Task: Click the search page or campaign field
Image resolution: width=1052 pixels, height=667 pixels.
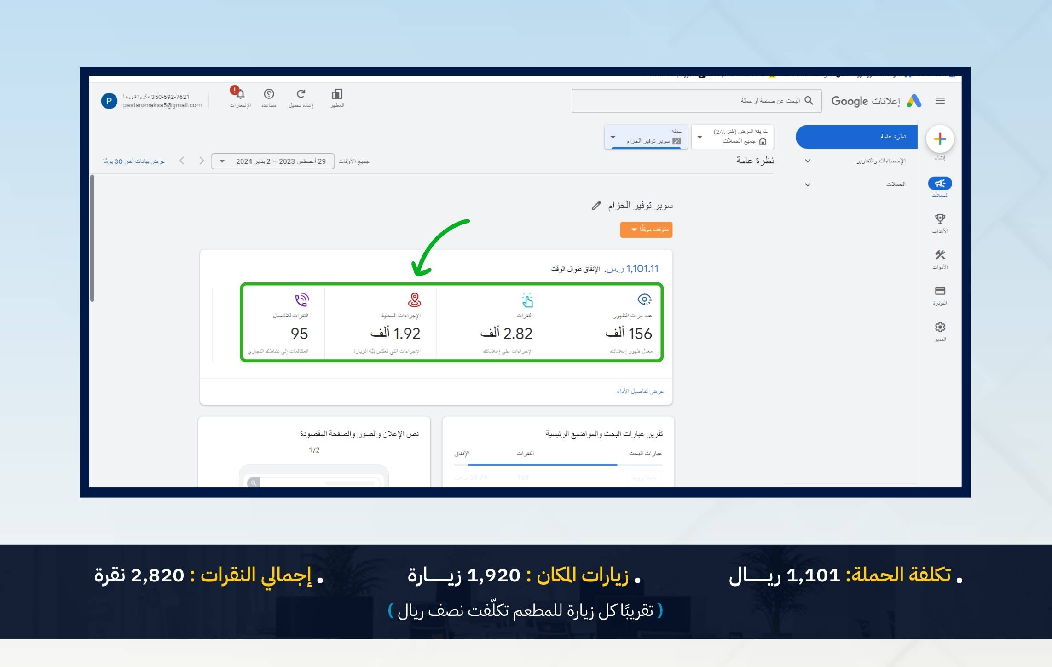Action: (690, 101)
